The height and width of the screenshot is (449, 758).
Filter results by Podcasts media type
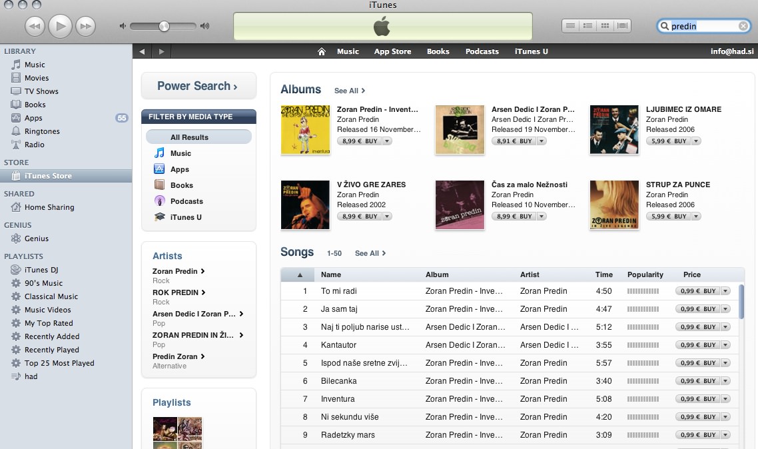coord(187,201)
